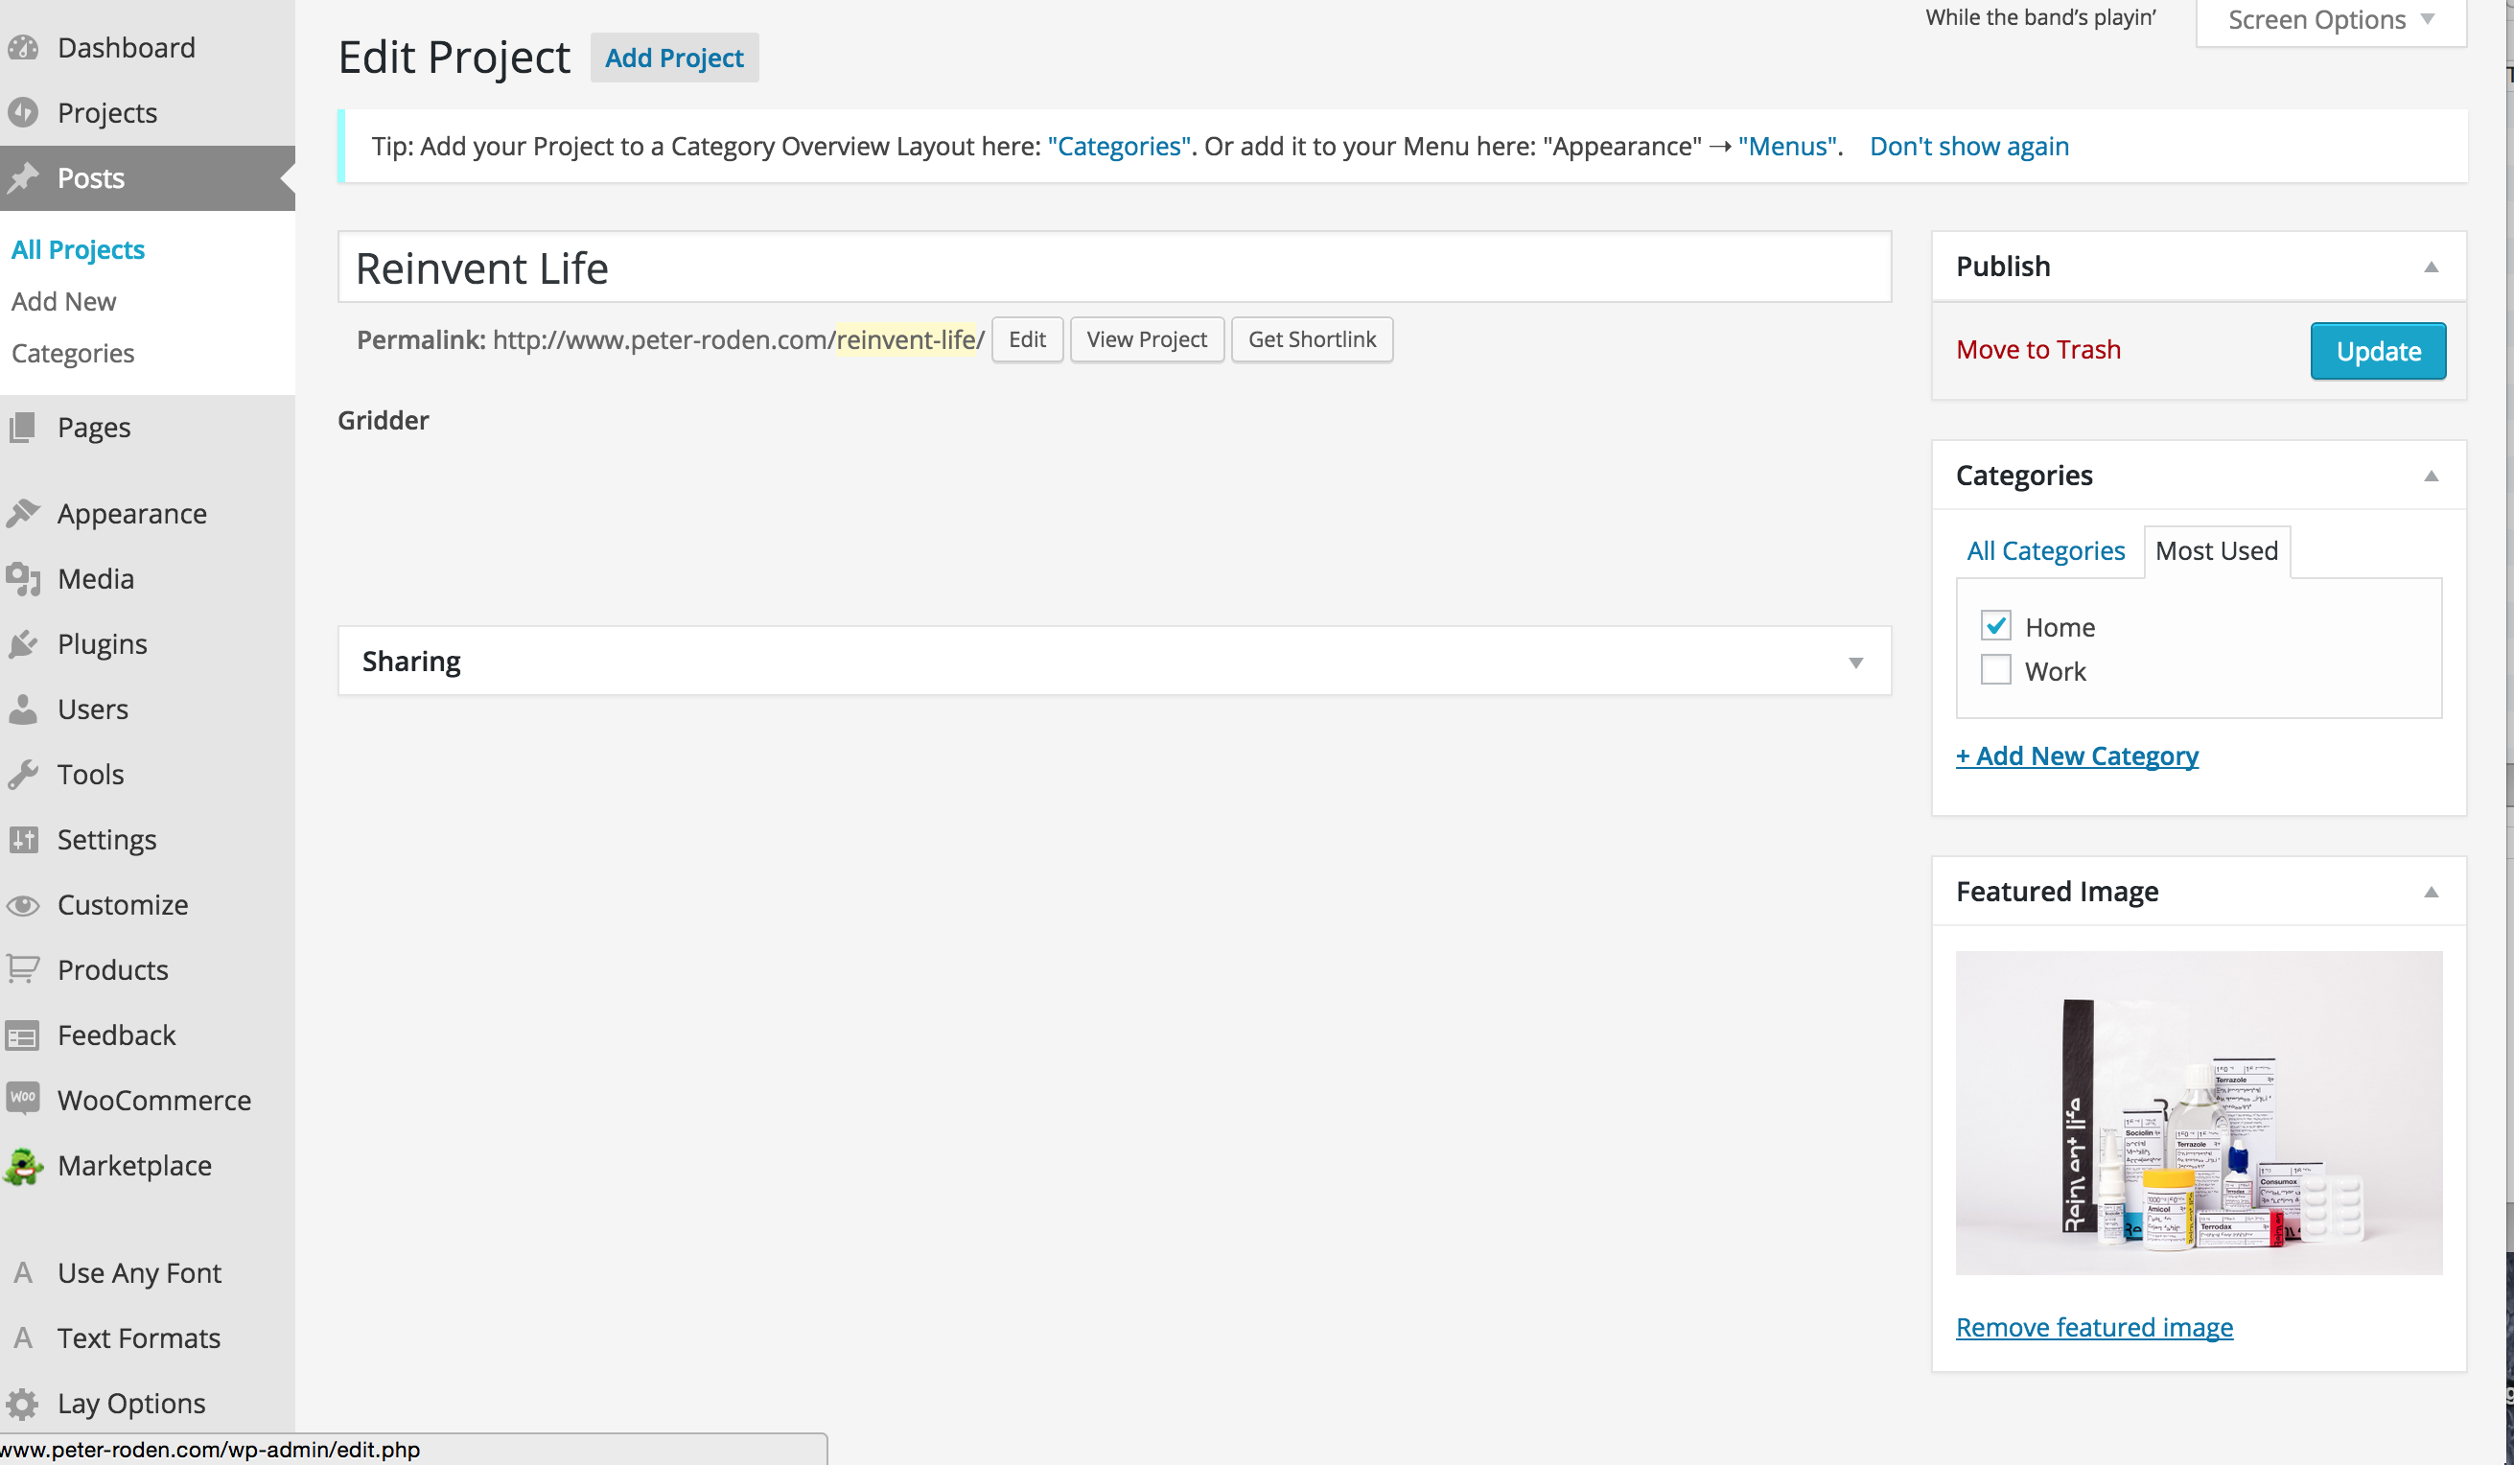Uncheck the Home category

pos(1995,625)
